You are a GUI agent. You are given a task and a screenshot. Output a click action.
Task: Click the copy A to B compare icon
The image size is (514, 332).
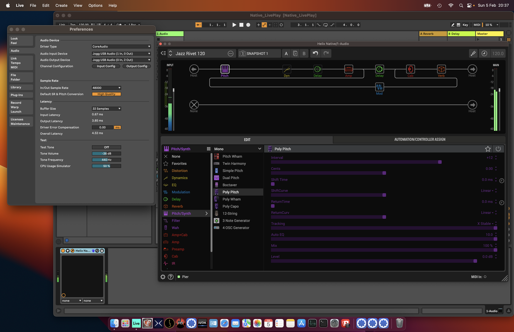295,54
